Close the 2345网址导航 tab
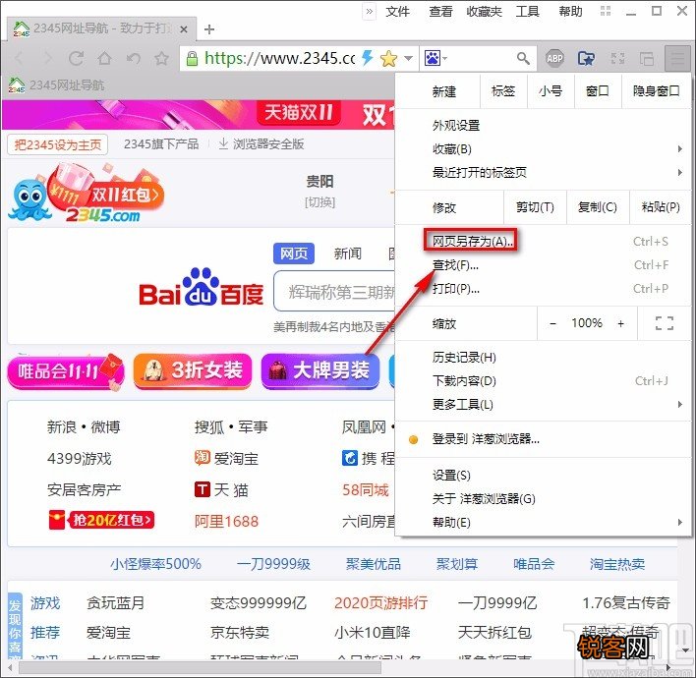696x678 pixels. tap(184, 29)
